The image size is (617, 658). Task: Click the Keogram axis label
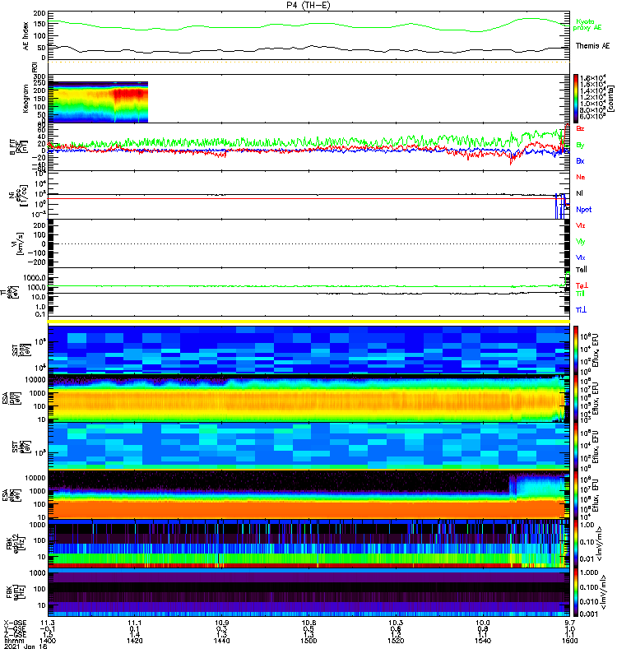pyautogui.click(x=26, y=98)
